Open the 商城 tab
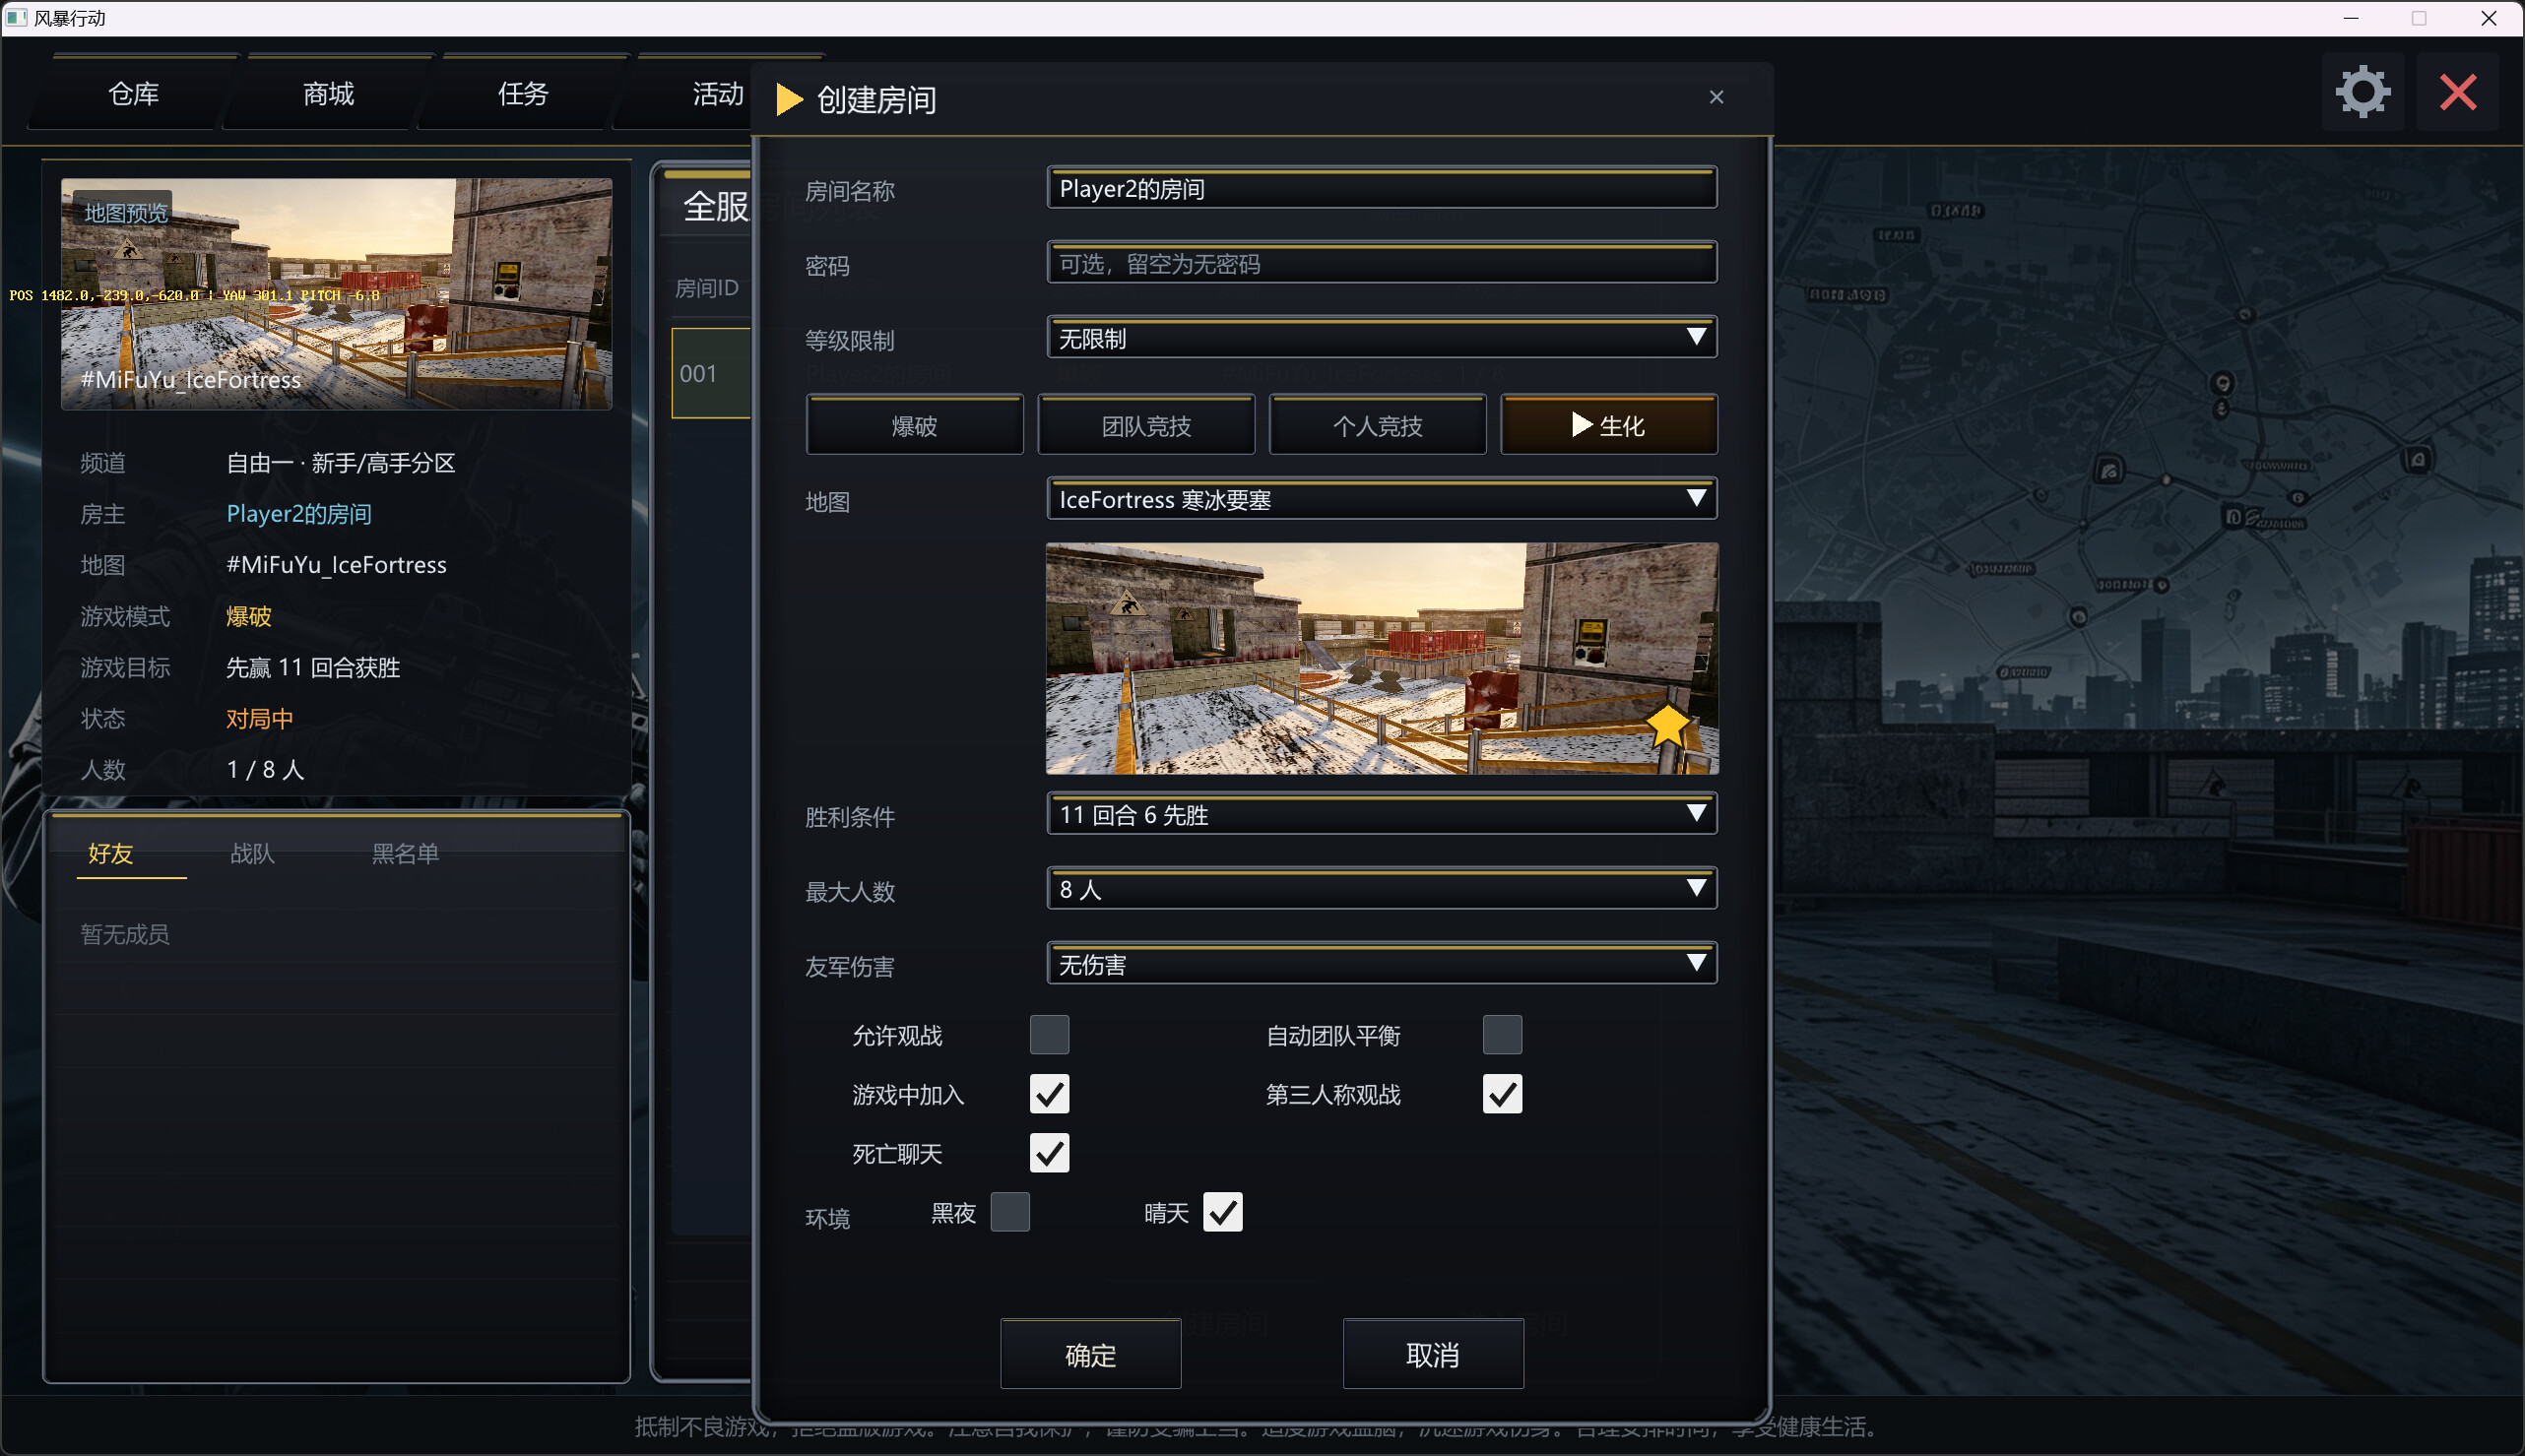Image resolution: width=2525 pixels, height=1456 pixels. pos(328,93)
